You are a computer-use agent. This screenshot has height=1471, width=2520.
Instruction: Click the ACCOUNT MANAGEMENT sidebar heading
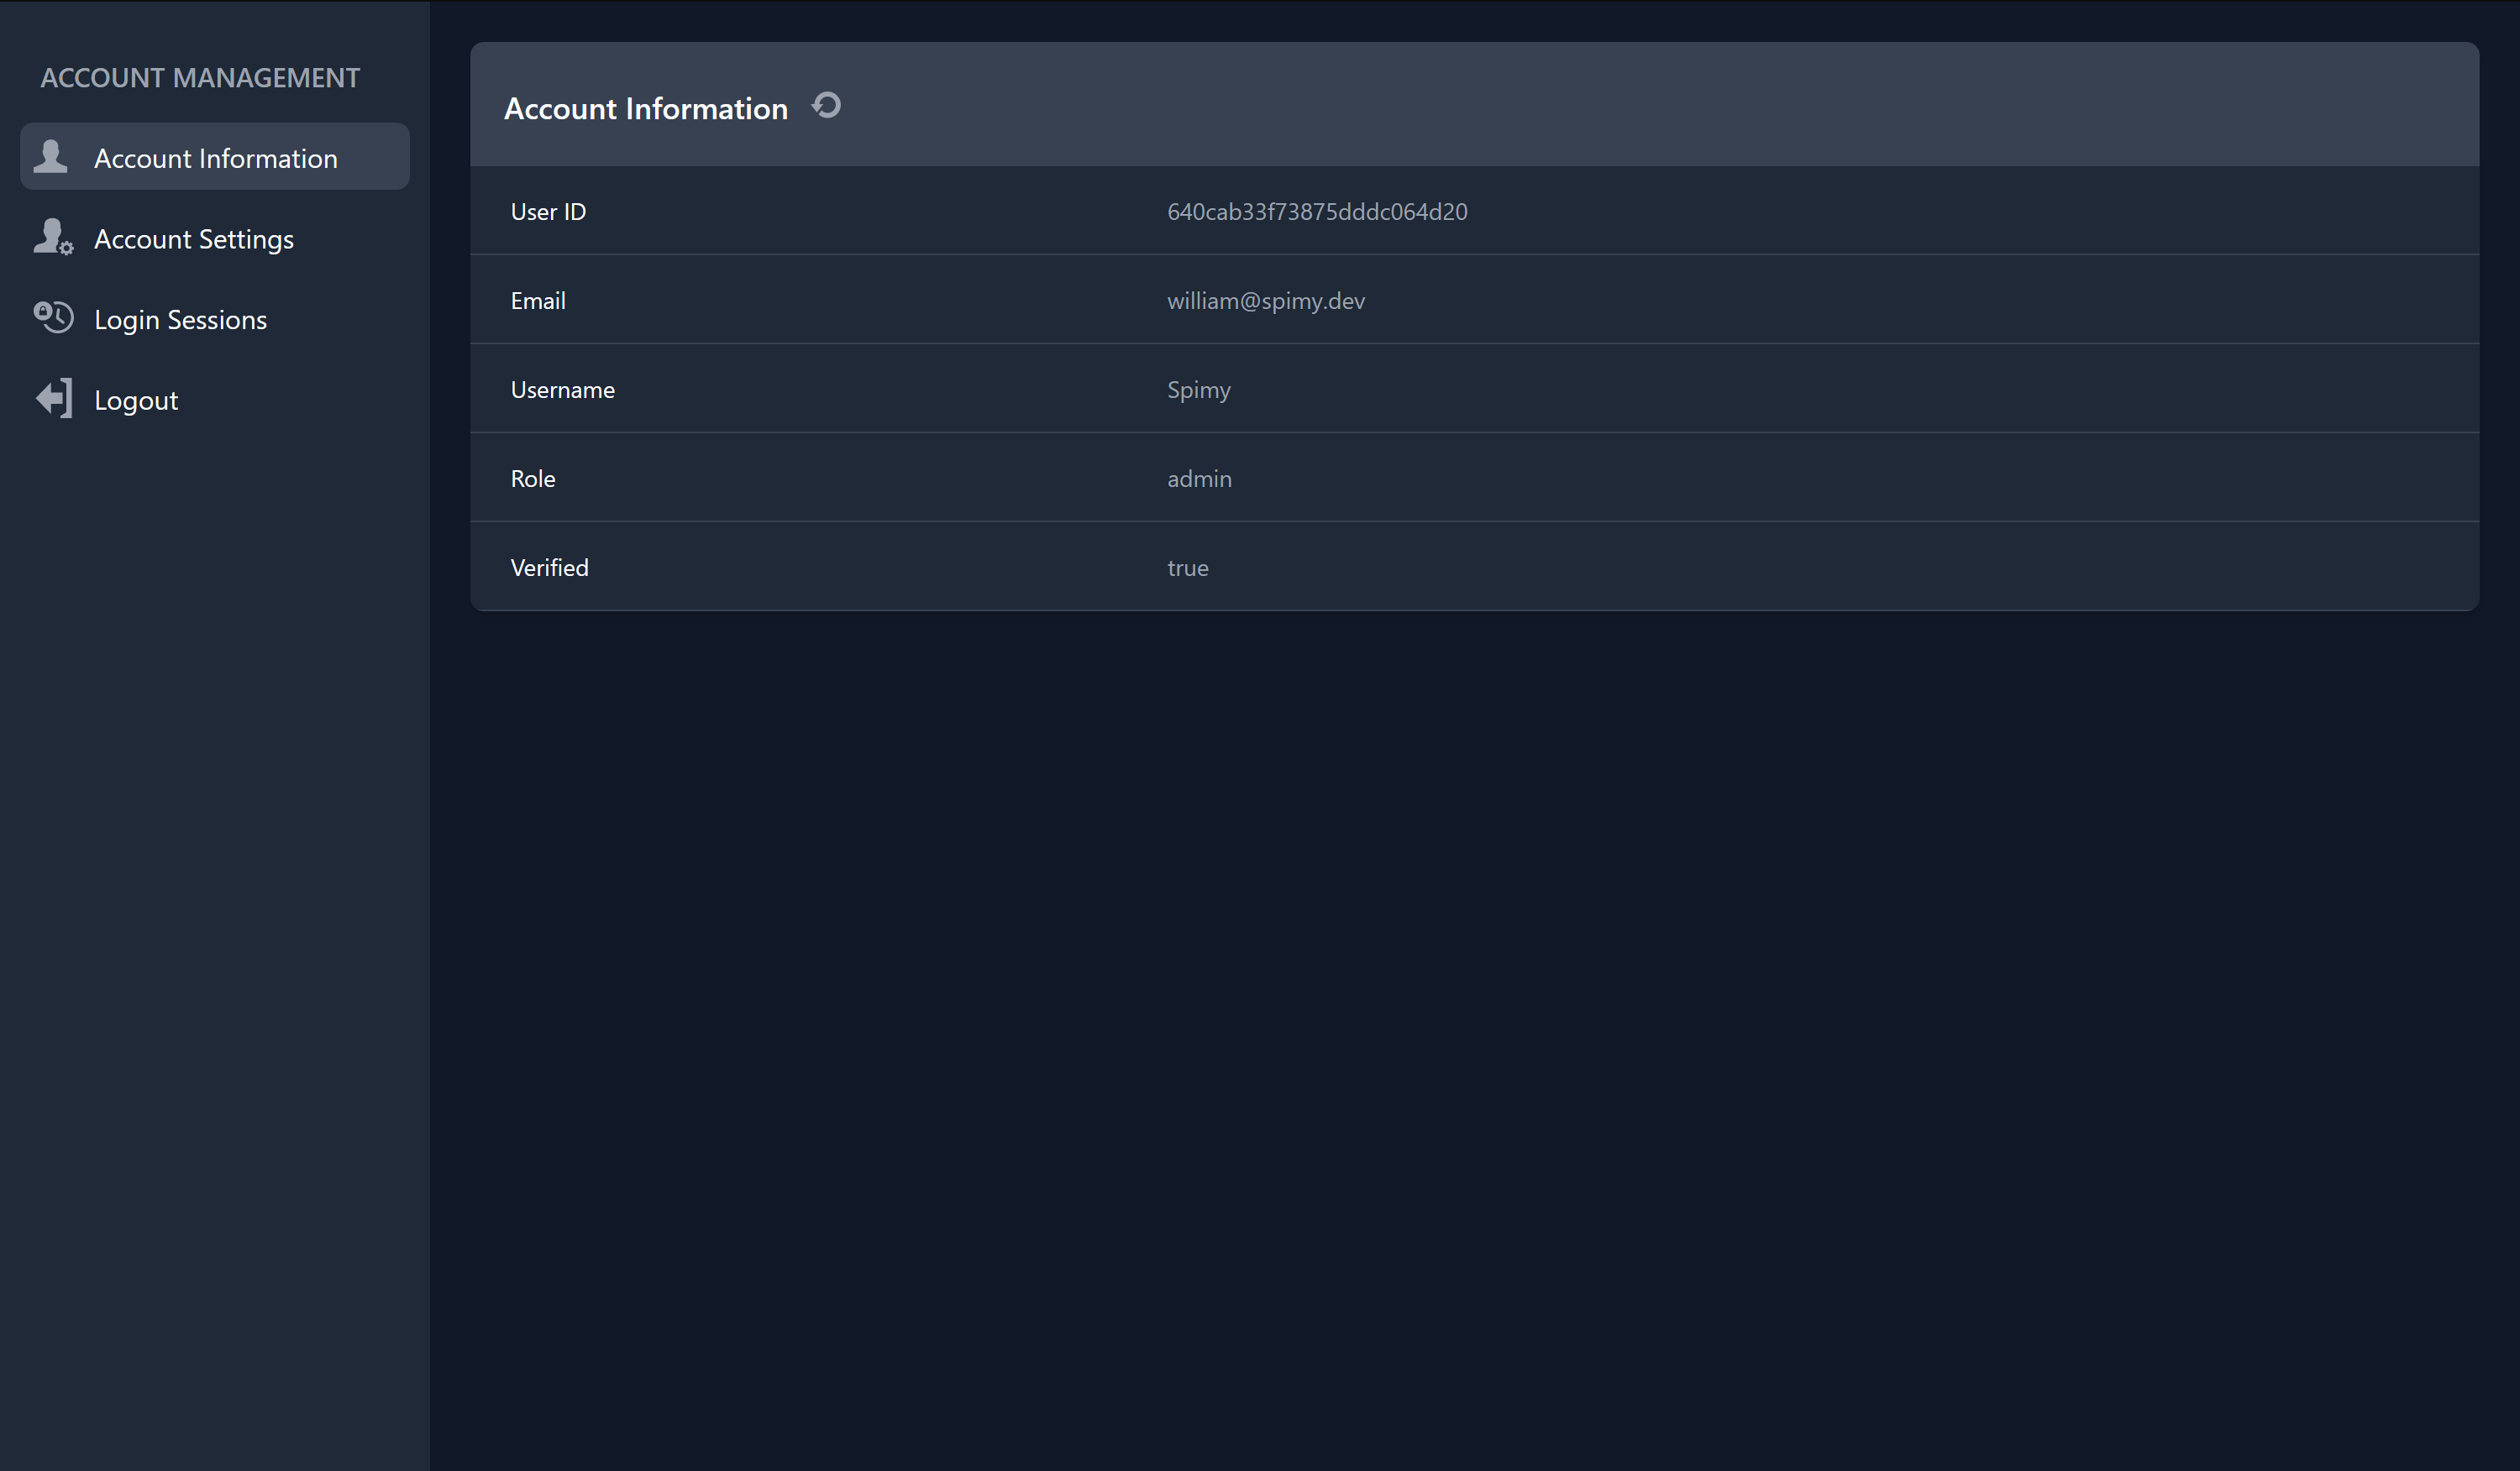(200, 78)
